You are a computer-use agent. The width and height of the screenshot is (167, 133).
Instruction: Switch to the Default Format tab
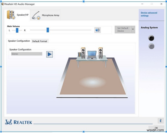[x=40, y=41]
